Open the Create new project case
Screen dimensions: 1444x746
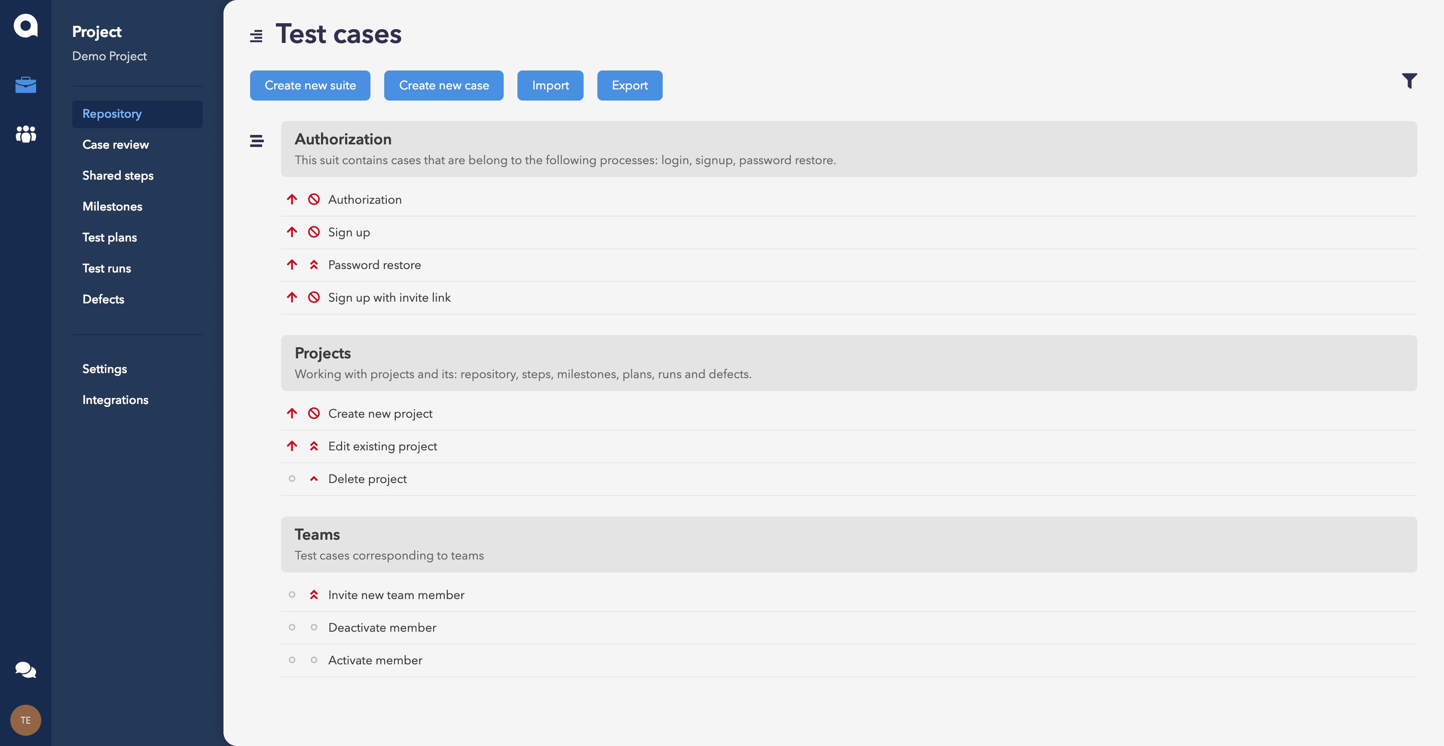click(x=380, y=414)
